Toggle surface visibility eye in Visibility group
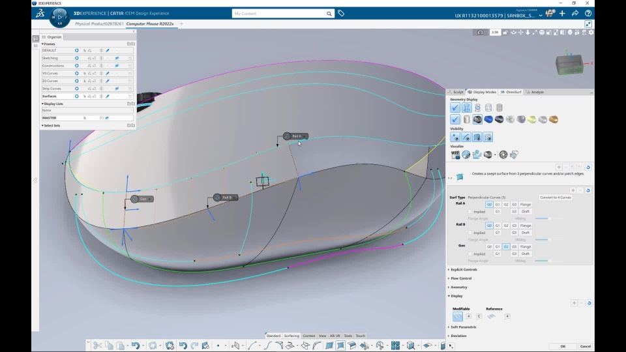Screen dimensions: 626x352 click(477, 138)
